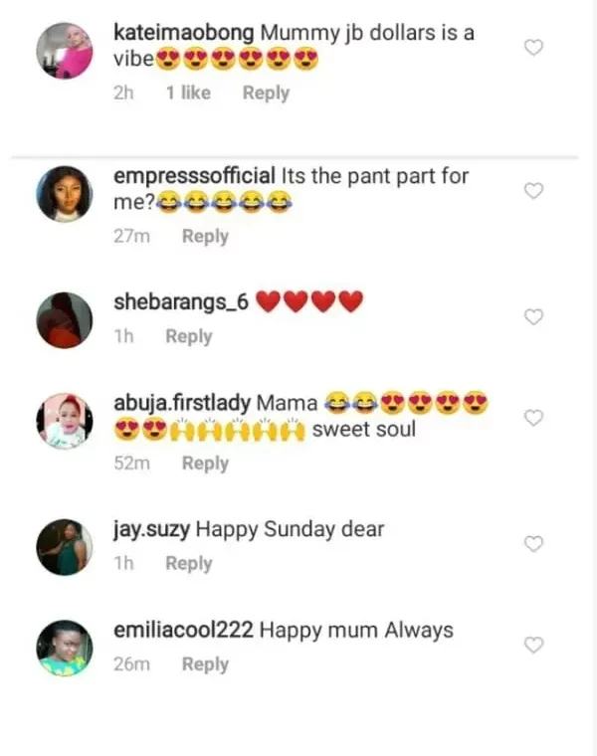Heart abuja.firstlady's sweet soul comment
The width and height of the screenshot is (597, 756).
(533, 417)
